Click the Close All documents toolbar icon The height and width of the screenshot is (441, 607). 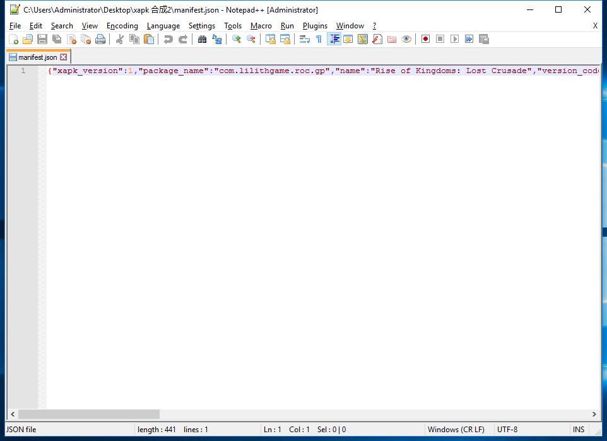click(x=86, y=39)
